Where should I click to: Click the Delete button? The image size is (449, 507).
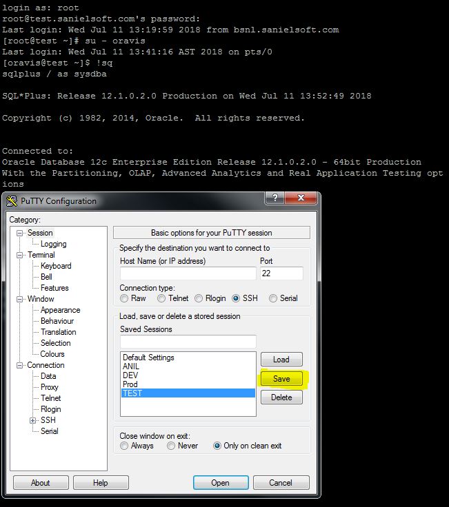pyautogui.click(x=281, y=397)
